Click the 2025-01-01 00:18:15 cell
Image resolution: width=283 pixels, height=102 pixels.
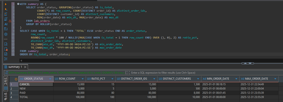(x=220, y=84)
